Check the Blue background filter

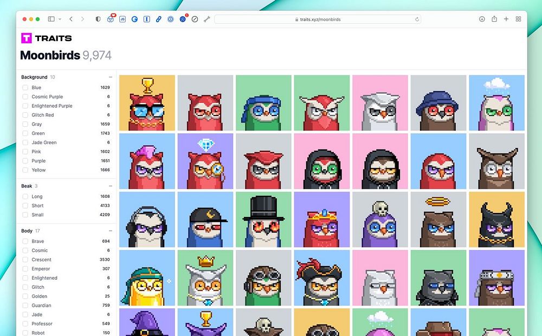(25, 87)
